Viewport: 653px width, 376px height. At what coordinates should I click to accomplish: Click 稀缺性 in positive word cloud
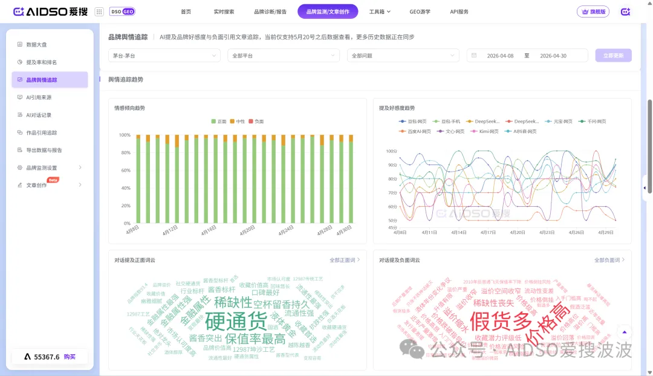[233, 302]
